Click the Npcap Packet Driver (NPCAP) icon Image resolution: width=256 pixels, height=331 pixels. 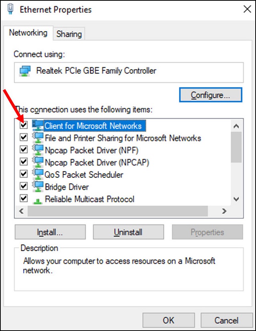[x=38, y=162]
